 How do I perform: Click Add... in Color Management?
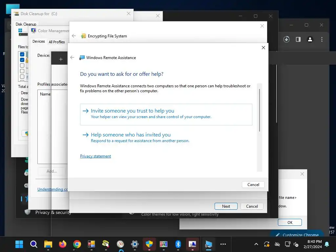point(52,171)
